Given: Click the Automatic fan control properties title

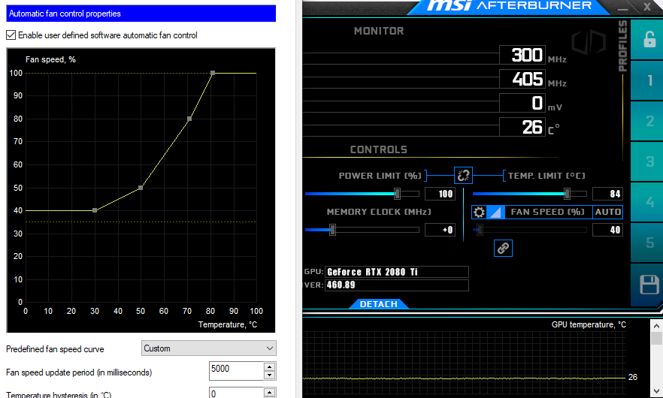Looking at the screenshot, I should click(x=65, y=14).
